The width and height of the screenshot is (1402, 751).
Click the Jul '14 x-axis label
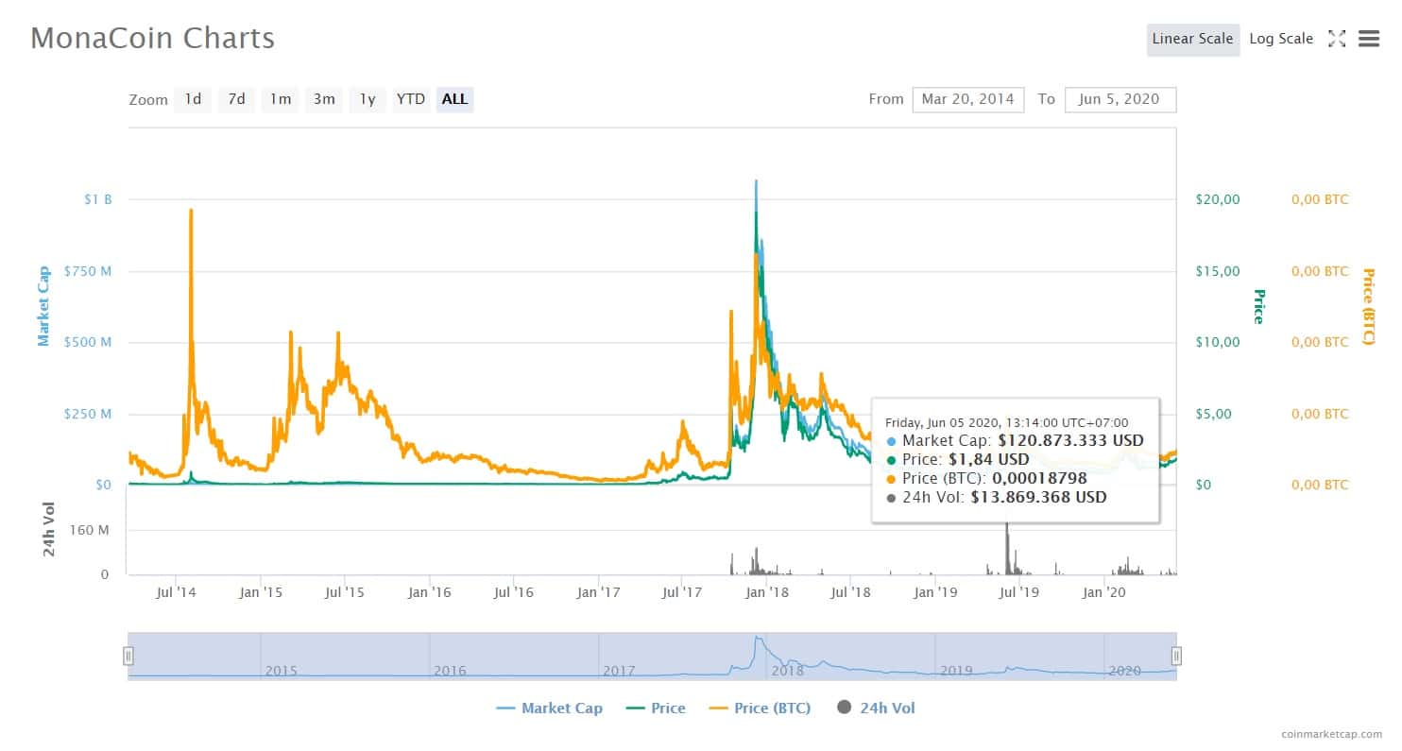[175, 592]
